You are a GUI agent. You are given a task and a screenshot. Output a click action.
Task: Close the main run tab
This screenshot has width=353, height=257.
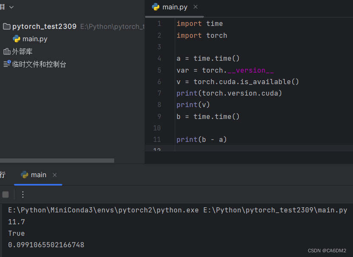pyautogui.click(x=55, y=175)
